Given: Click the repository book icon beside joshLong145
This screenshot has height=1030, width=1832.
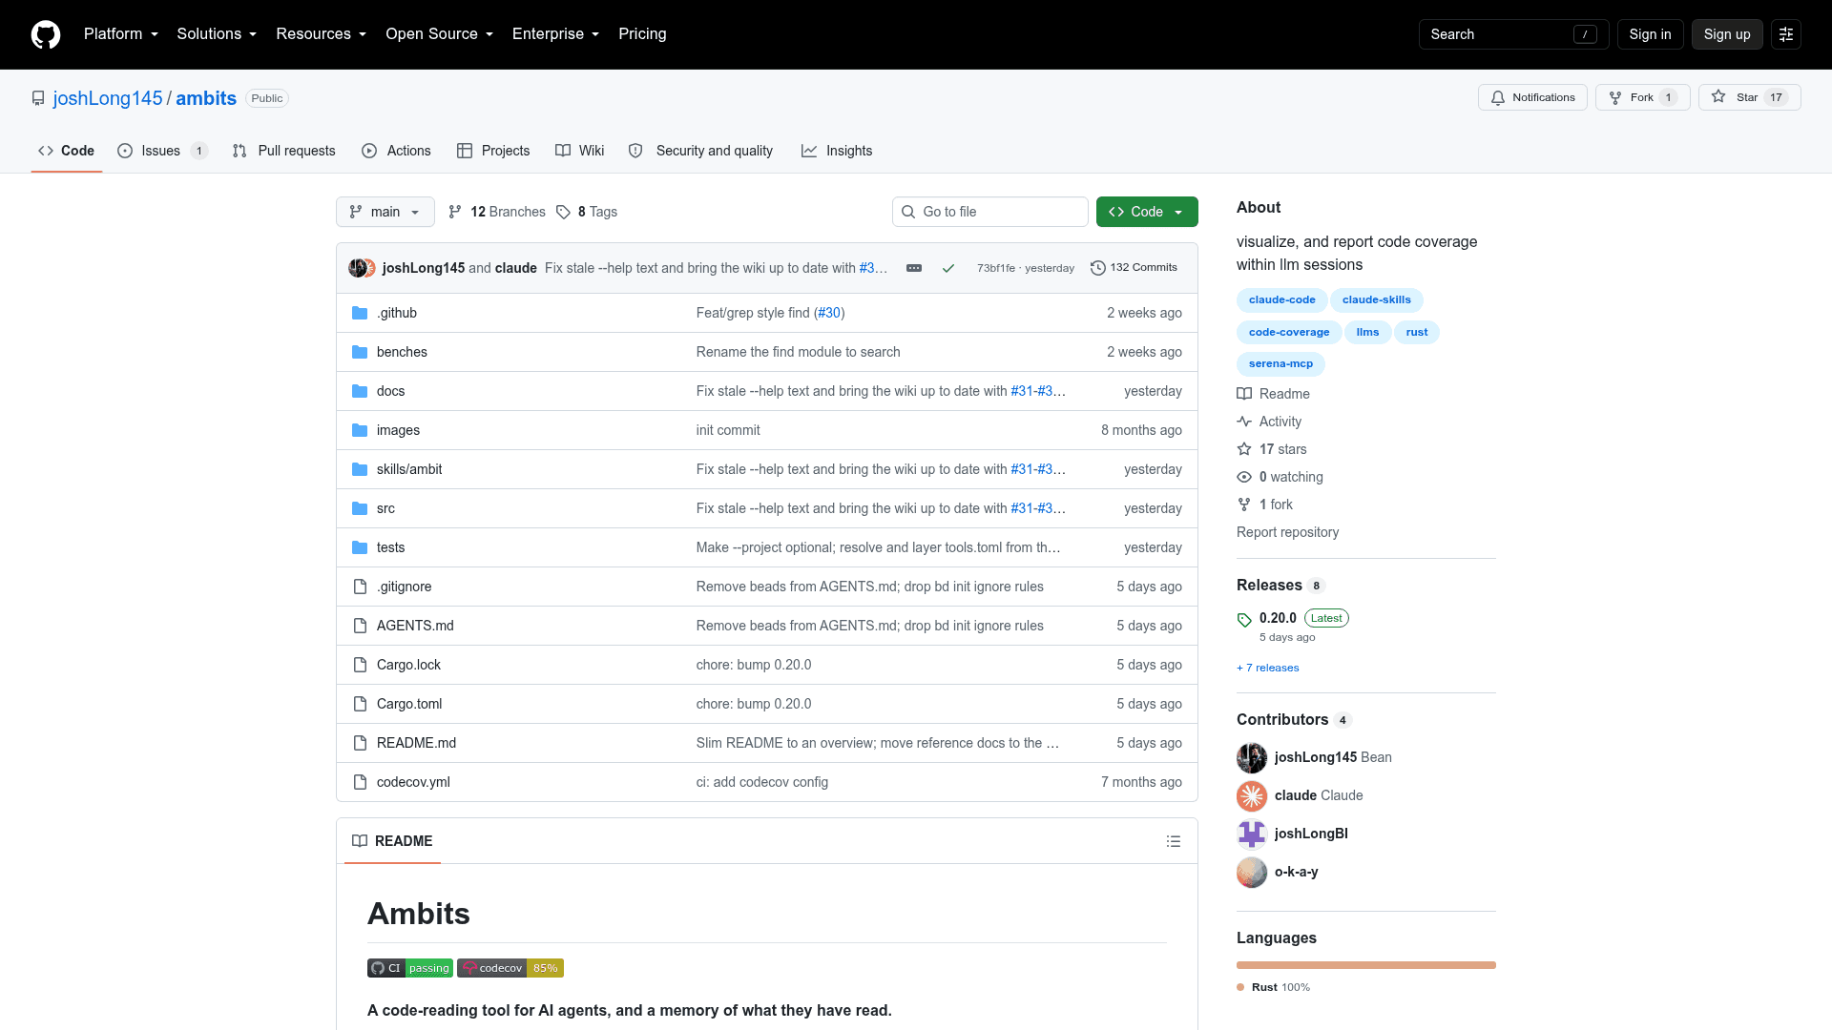Looking at the screenshot, I should (x=38, y=98).
